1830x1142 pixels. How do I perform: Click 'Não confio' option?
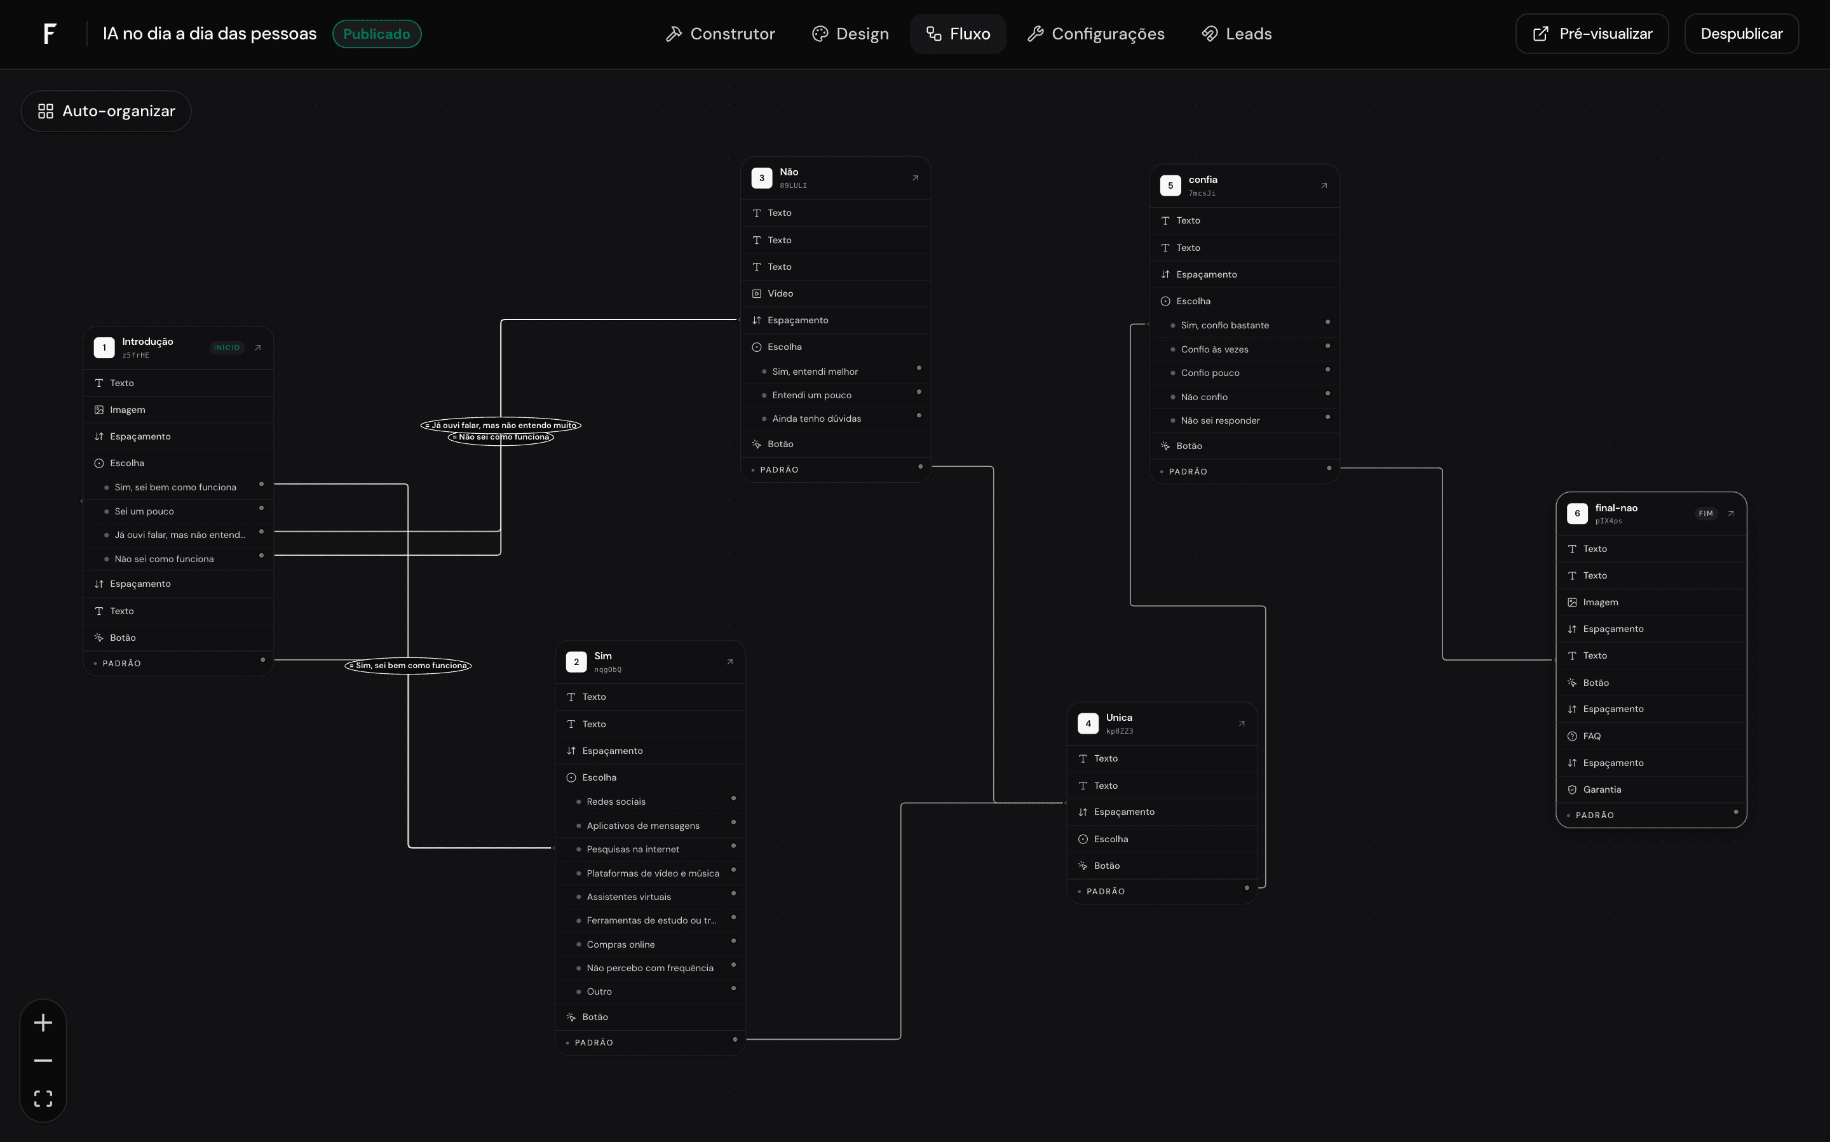coord(1244,396)
